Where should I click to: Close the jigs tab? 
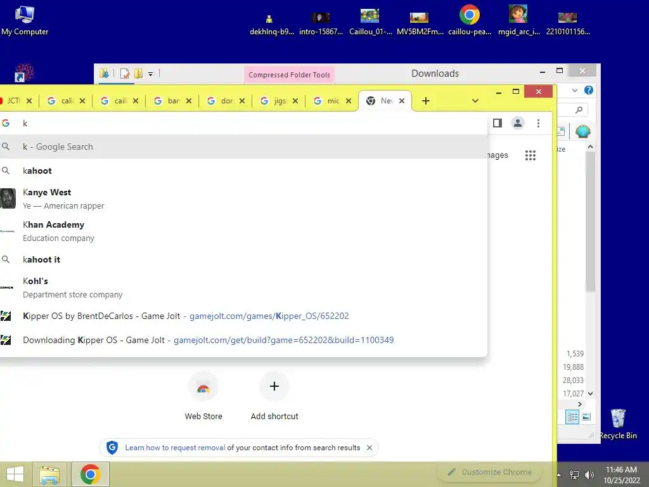295,101
